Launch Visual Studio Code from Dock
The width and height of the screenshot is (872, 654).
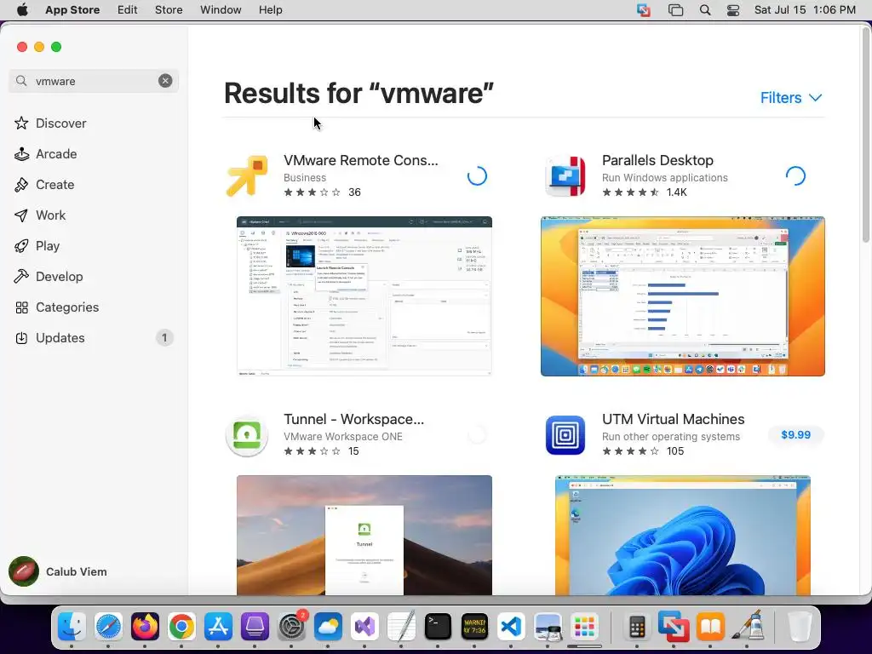(x=511, y=628)
